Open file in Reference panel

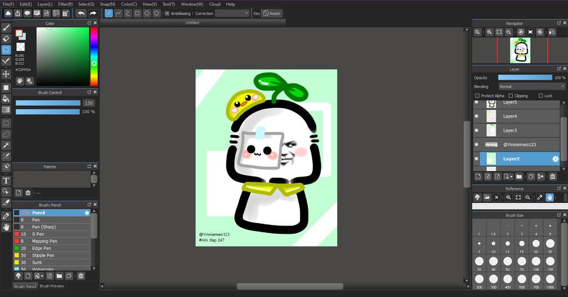point(487,197)
